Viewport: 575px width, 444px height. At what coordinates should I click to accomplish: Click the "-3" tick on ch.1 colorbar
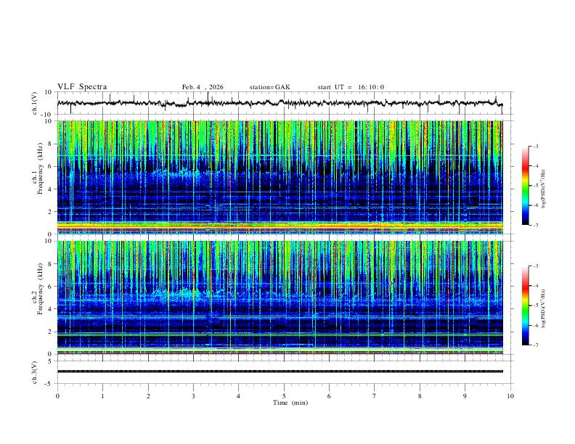[535, 146]
